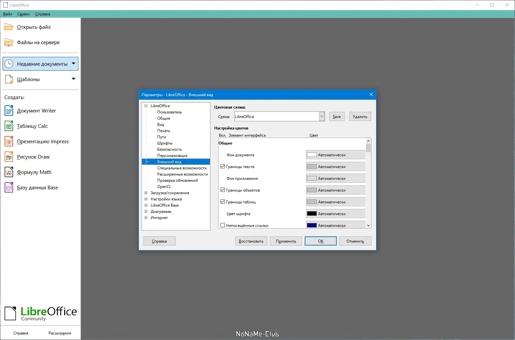The width and height of the screenshot is (515, 340).
Task: Select Вид in options tree
Action: pyautogui.click(x=161, y=124)
